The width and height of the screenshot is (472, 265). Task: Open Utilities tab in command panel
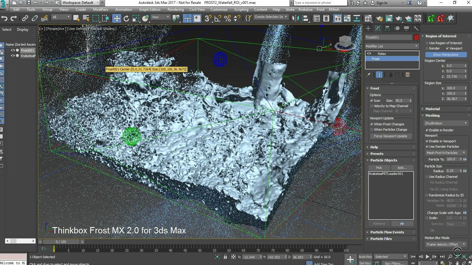coord(416,28)
